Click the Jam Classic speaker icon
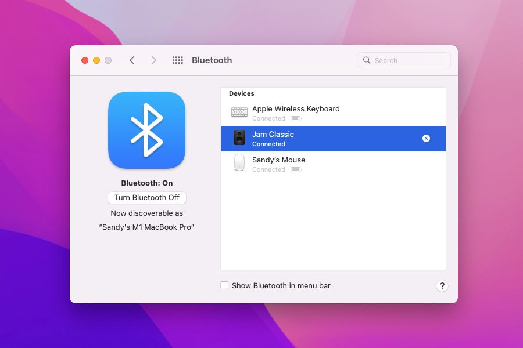Viewport: 523px width, 348px height. (x=239, y=137)
